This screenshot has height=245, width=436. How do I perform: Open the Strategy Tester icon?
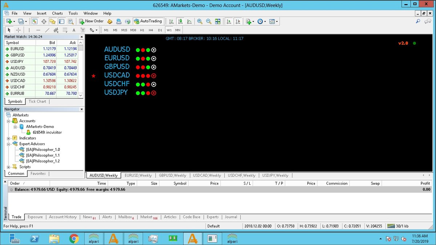(x=70, y=21)
